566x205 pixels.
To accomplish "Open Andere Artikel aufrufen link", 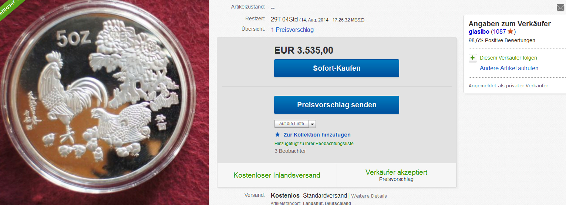I will [509, 68].
